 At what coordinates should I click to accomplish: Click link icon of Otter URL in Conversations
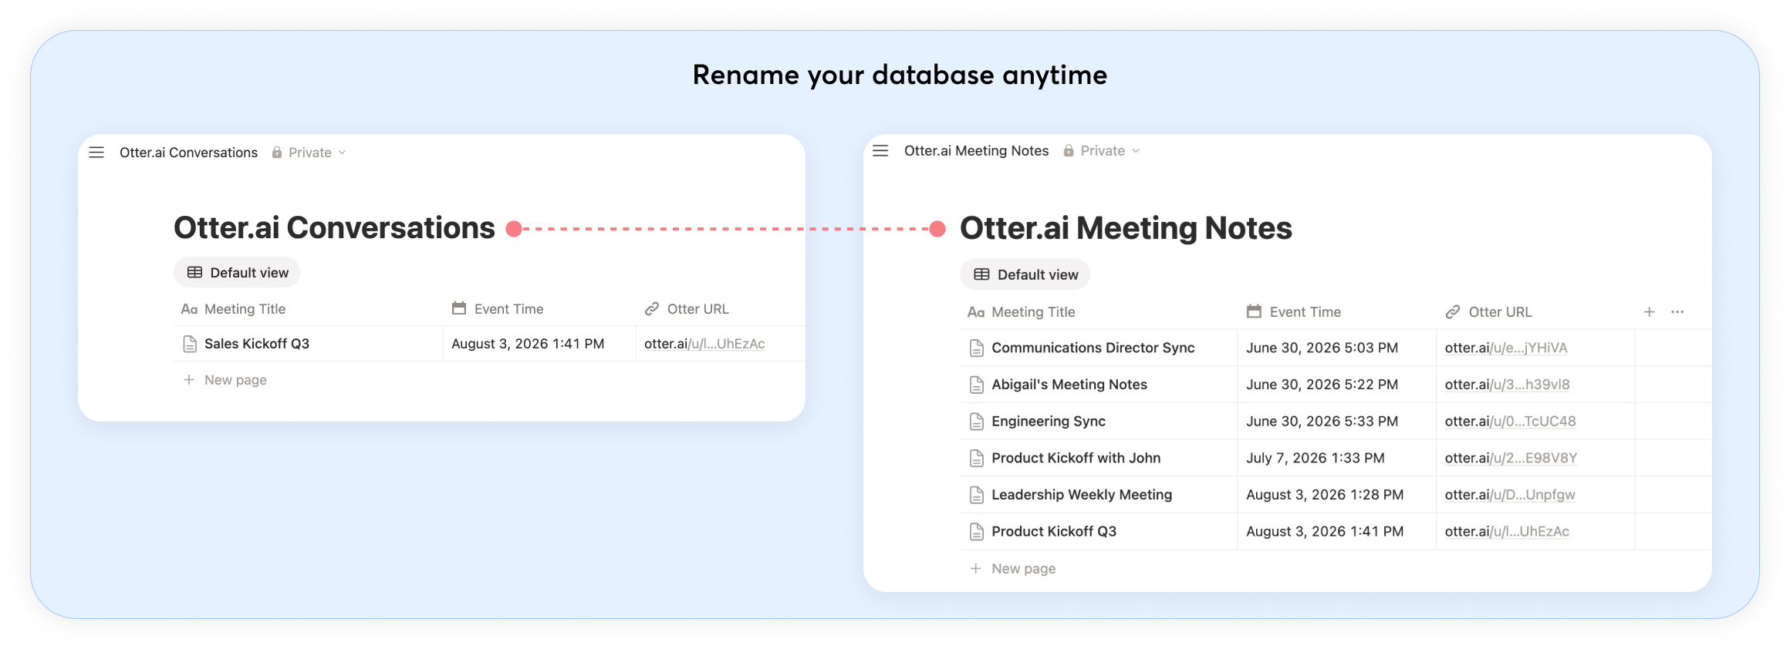pos(652,309)
